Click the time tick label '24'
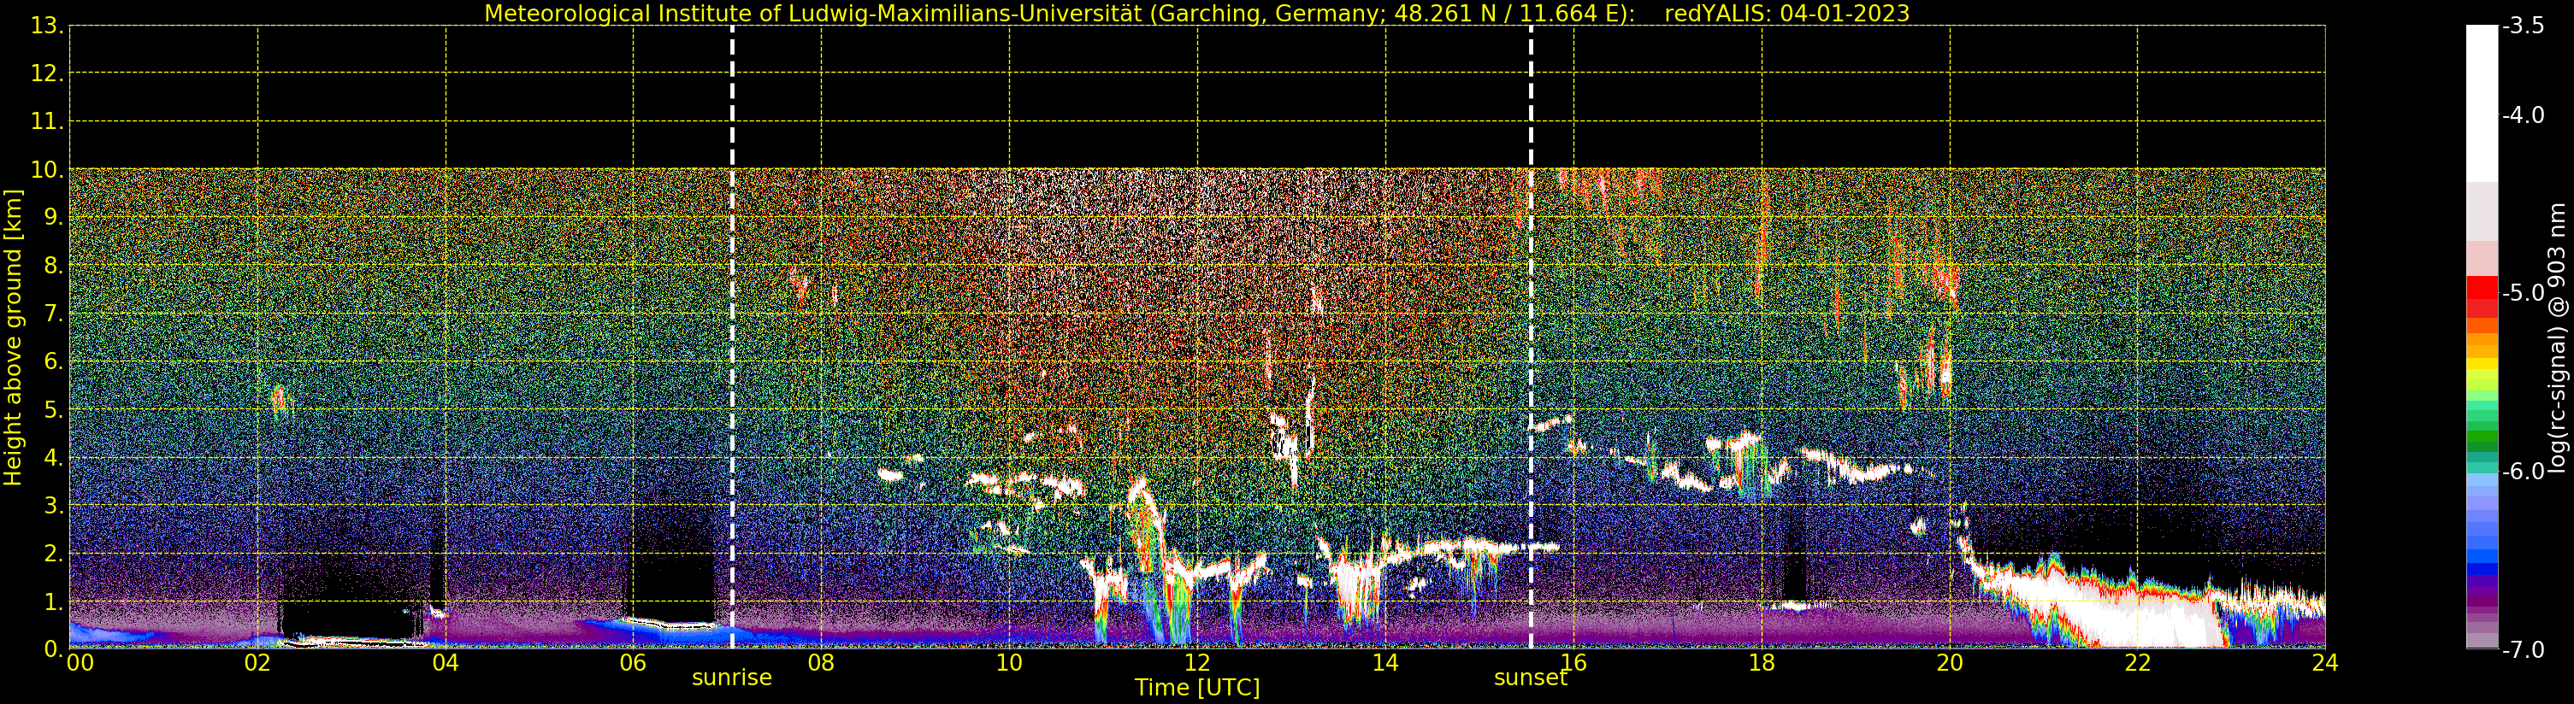The height and width of the screenshot is (704, 2574). [x=2324, y=662]
